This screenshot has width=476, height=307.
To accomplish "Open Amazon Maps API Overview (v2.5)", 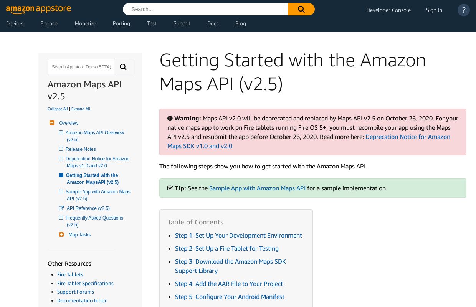I will point(95,136).
